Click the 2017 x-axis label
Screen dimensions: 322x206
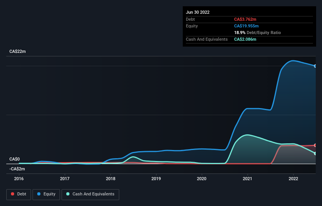[65, 179]
